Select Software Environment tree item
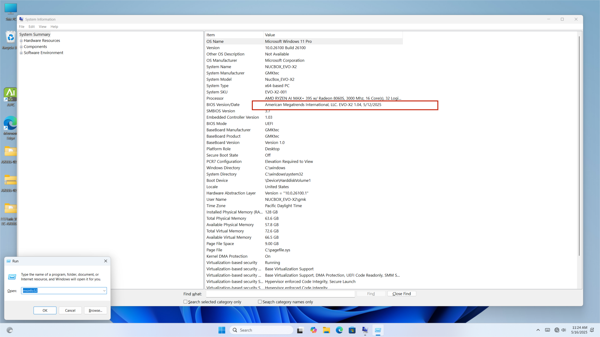This screenshot has width=600, height=337. (43, 52)
